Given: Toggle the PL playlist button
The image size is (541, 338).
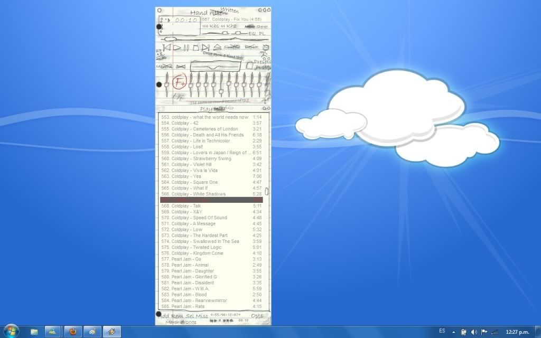Looking at the screenshot, I should point(262,33).
